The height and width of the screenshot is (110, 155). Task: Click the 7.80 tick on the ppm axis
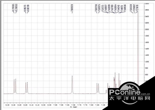73,105
